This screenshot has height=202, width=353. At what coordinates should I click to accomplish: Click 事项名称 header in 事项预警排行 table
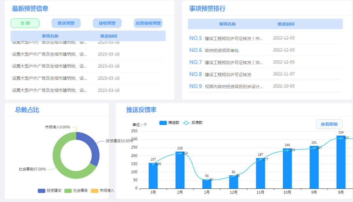(x=227, y=24)
